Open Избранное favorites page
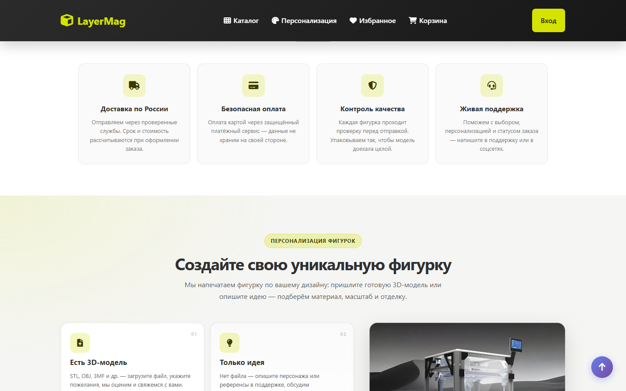The width and height of the screenshot is (626, 391). point(373,20)
